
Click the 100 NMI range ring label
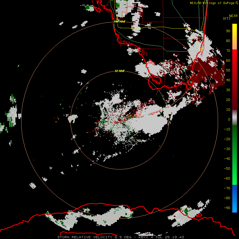[x=120, y=22]
